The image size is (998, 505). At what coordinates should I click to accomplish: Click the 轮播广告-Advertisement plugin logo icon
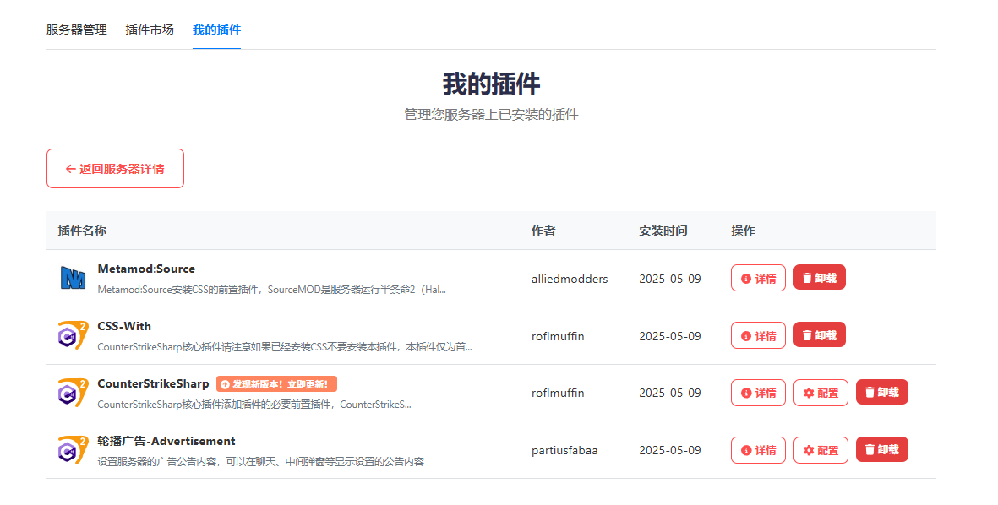(73, 450)
